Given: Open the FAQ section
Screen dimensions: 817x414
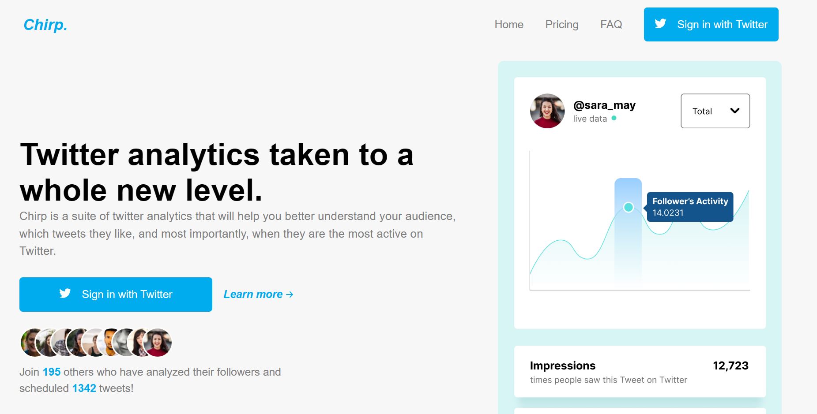Looking at the screenshot, I should (x=611, y=24).
